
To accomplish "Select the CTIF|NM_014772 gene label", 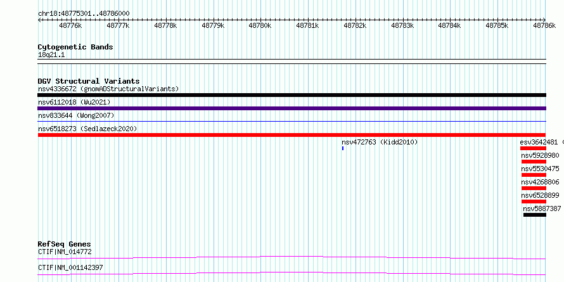I will click(x=65, y=252).
